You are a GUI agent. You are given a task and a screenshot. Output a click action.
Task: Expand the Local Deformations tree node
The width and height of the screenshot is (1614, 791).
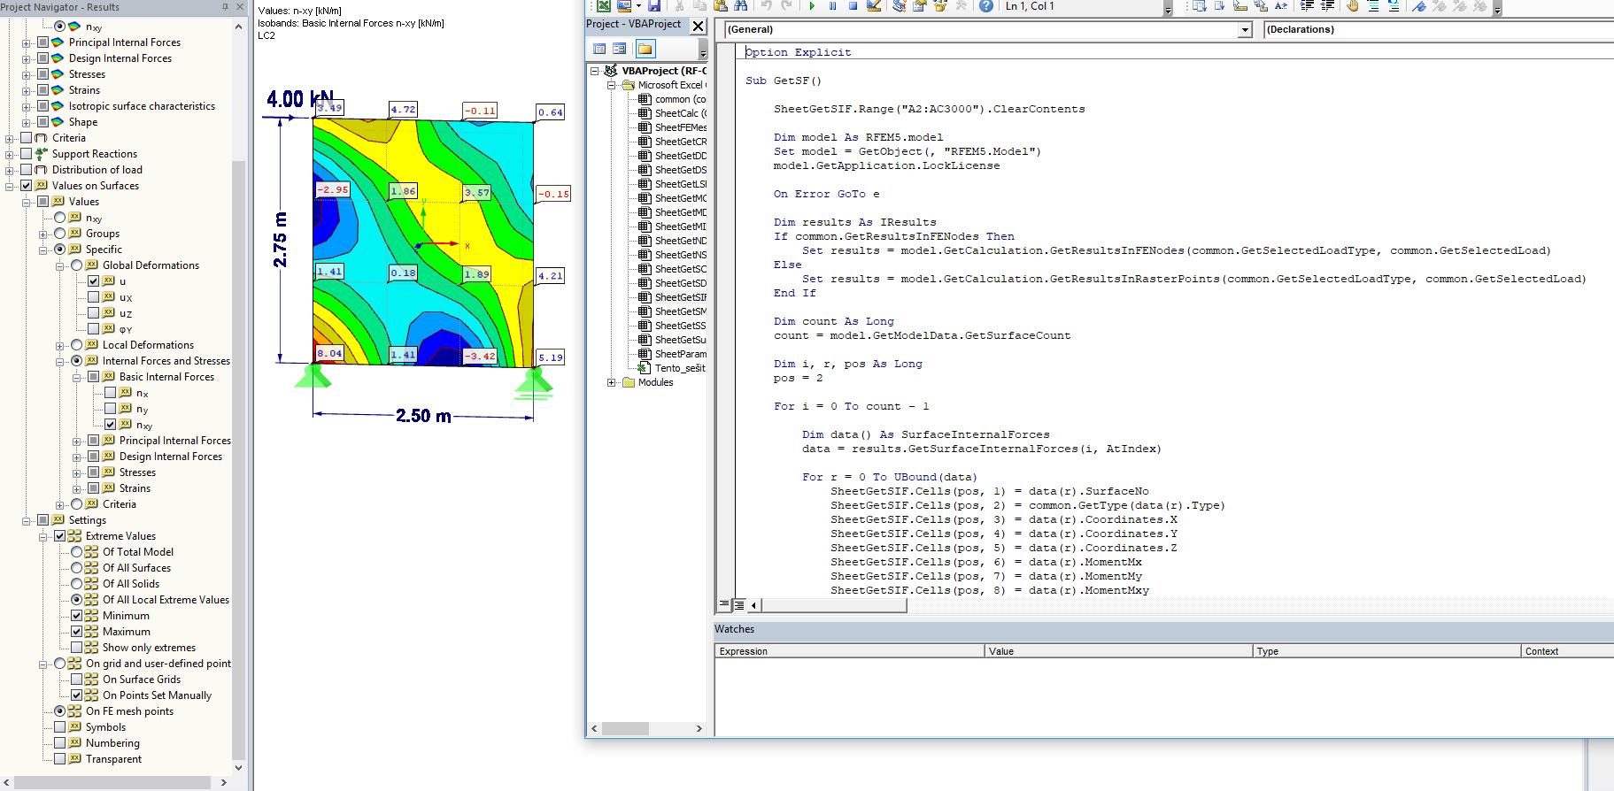(x=60, y=345)
